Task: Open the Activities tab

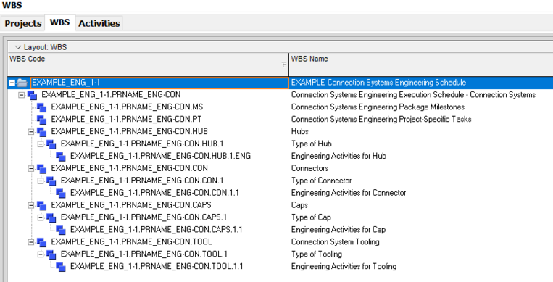Action: click(99, 23)
